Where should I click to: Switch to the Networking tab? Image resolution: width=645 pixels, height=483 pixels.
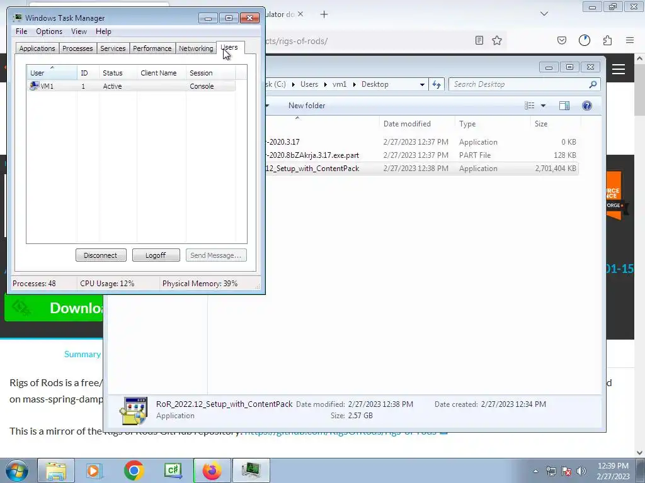196,48
